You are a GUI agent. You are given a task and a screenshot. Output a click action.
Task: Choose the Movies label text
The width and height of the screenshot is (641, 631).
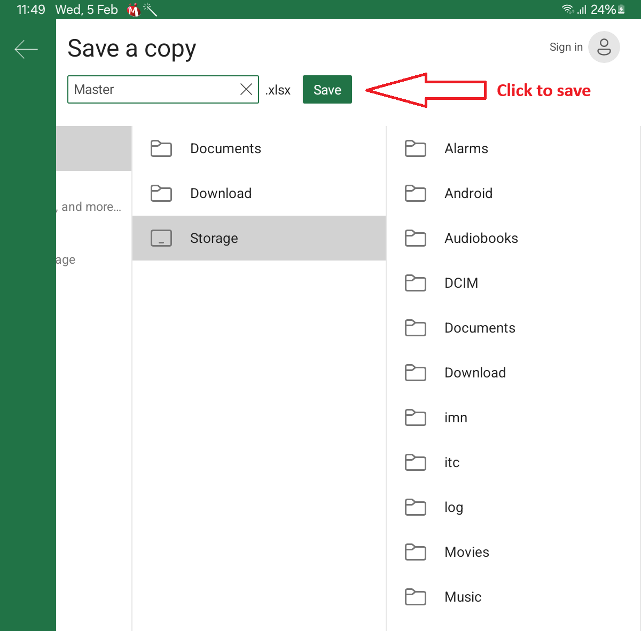pos(467,552)
